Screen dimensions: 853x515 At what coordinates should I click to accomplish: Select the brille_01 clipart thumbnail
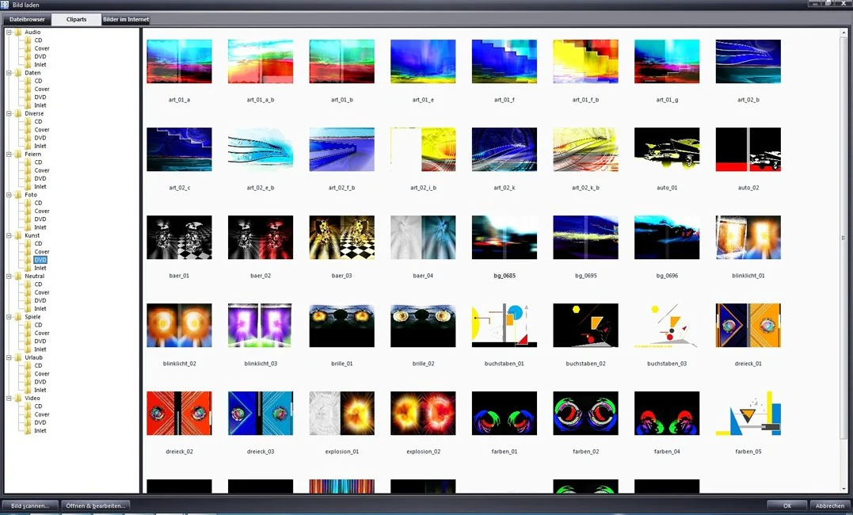[341, 326]
